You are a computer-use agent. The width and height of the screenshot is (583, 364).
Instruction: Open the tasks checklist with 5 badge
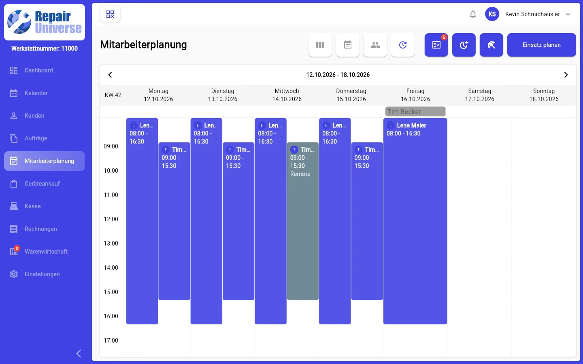[x=436, y=45]
